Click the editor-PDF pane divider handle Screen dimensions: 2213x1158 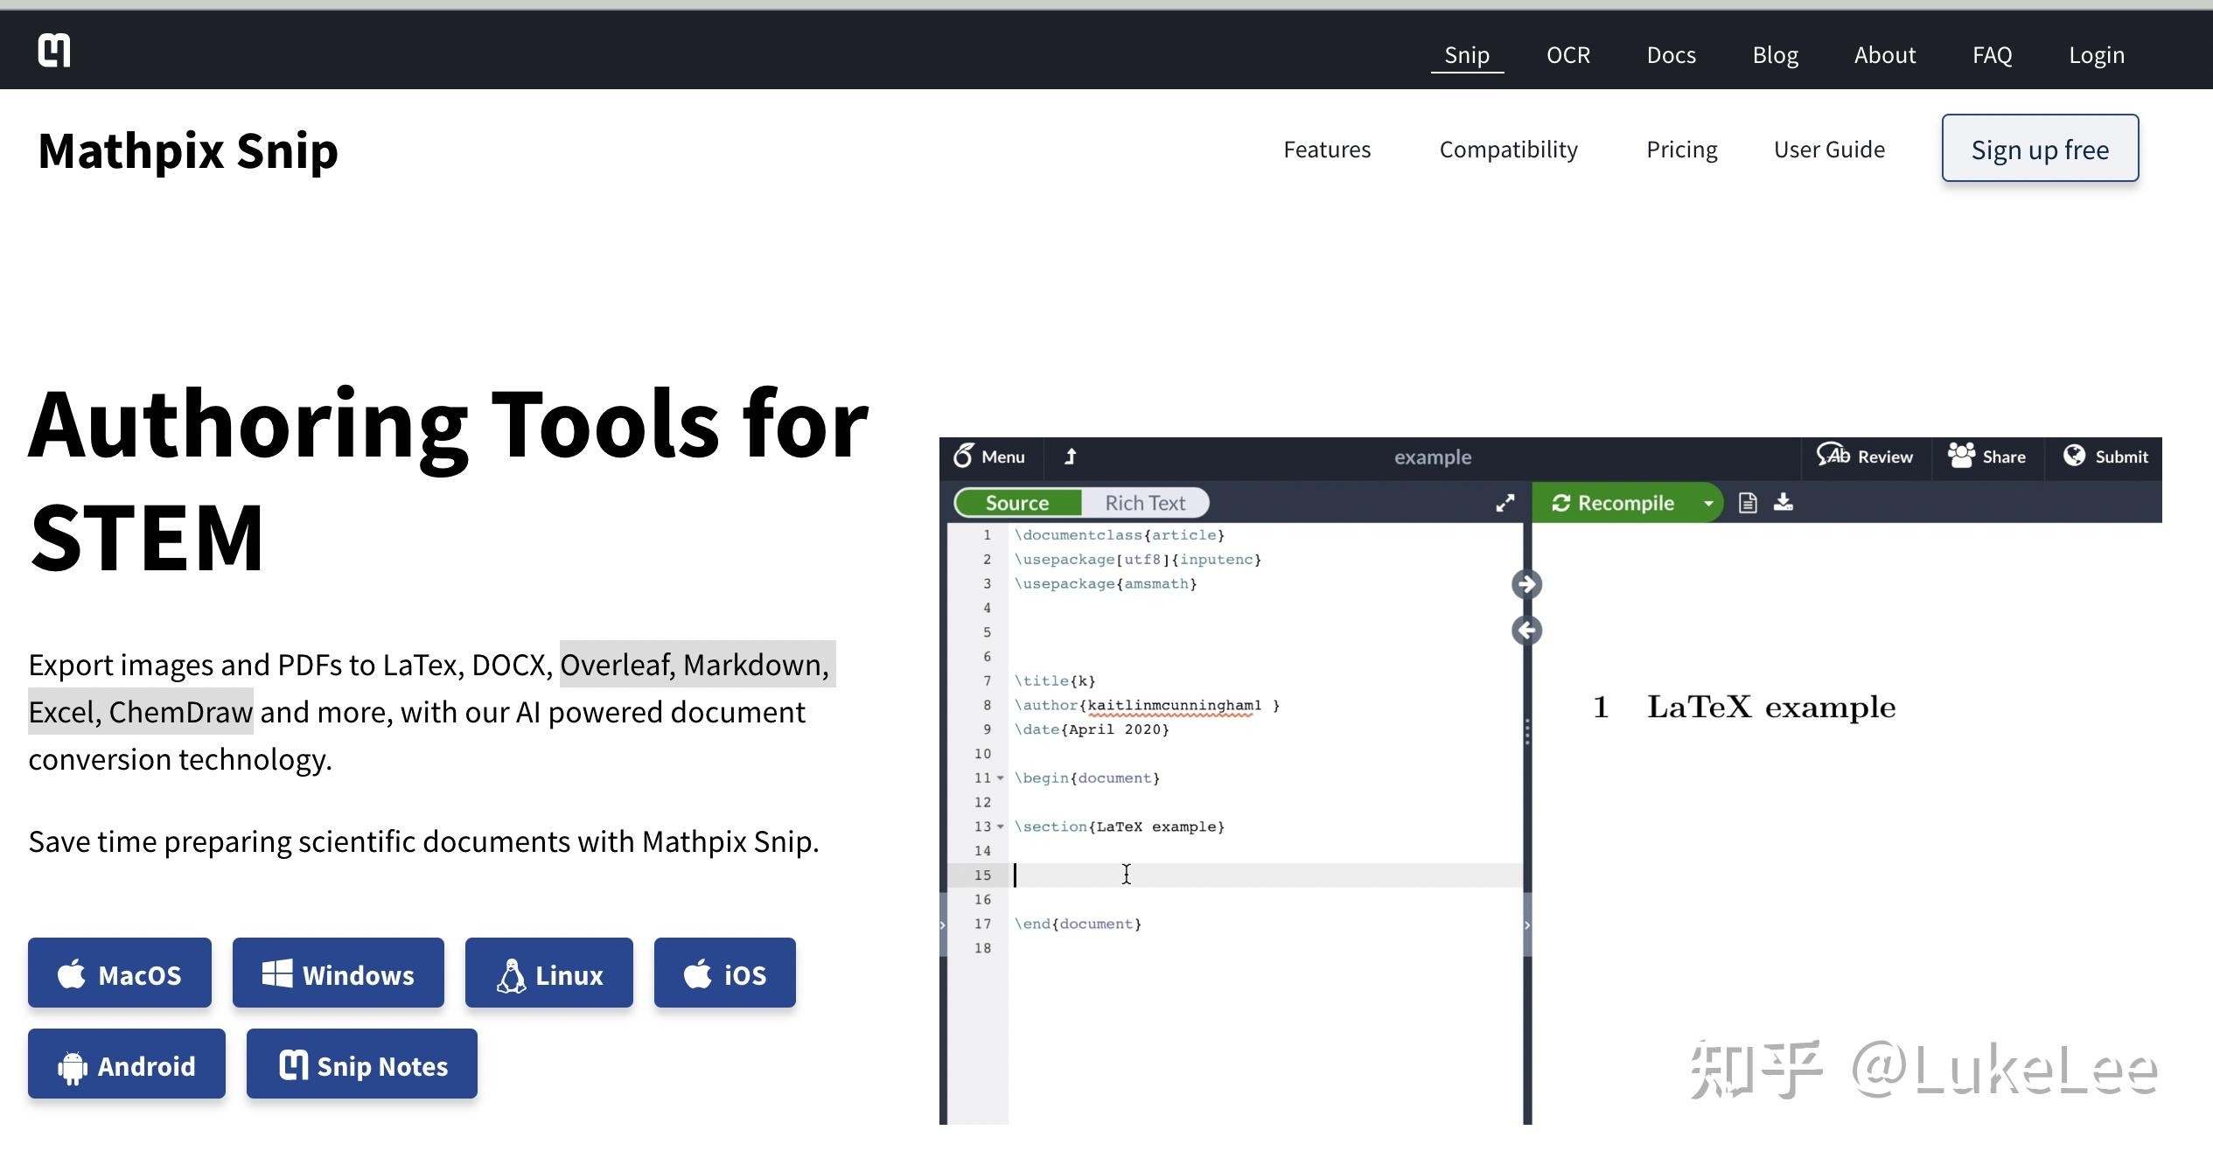[1527, 731]
